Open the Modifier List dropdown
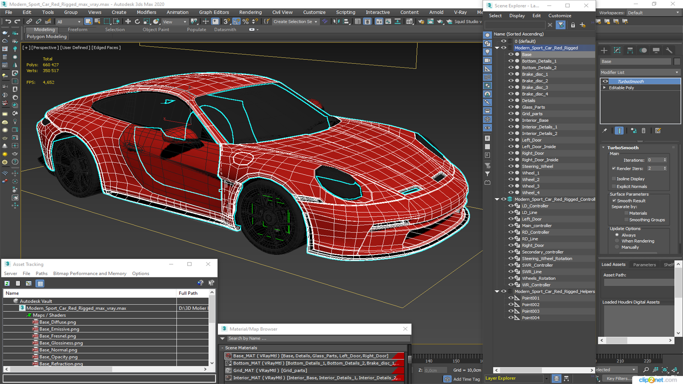 (640, 72)
